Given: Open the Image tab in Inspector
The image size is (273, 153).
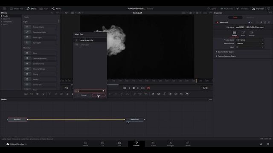Looking at the screenshot, I should point(235,34).
